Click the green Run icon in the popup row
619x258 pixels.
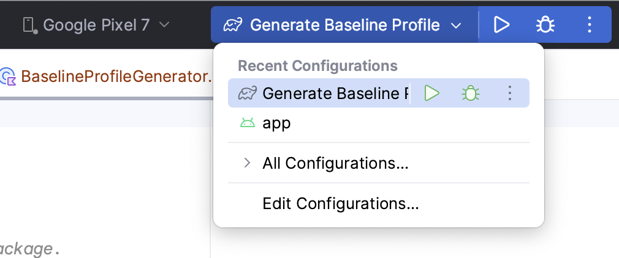[432, 94]
